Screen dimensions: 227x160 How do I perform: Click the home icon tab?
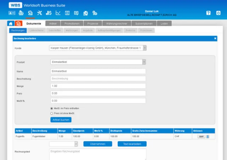click(x=11, y=23)
